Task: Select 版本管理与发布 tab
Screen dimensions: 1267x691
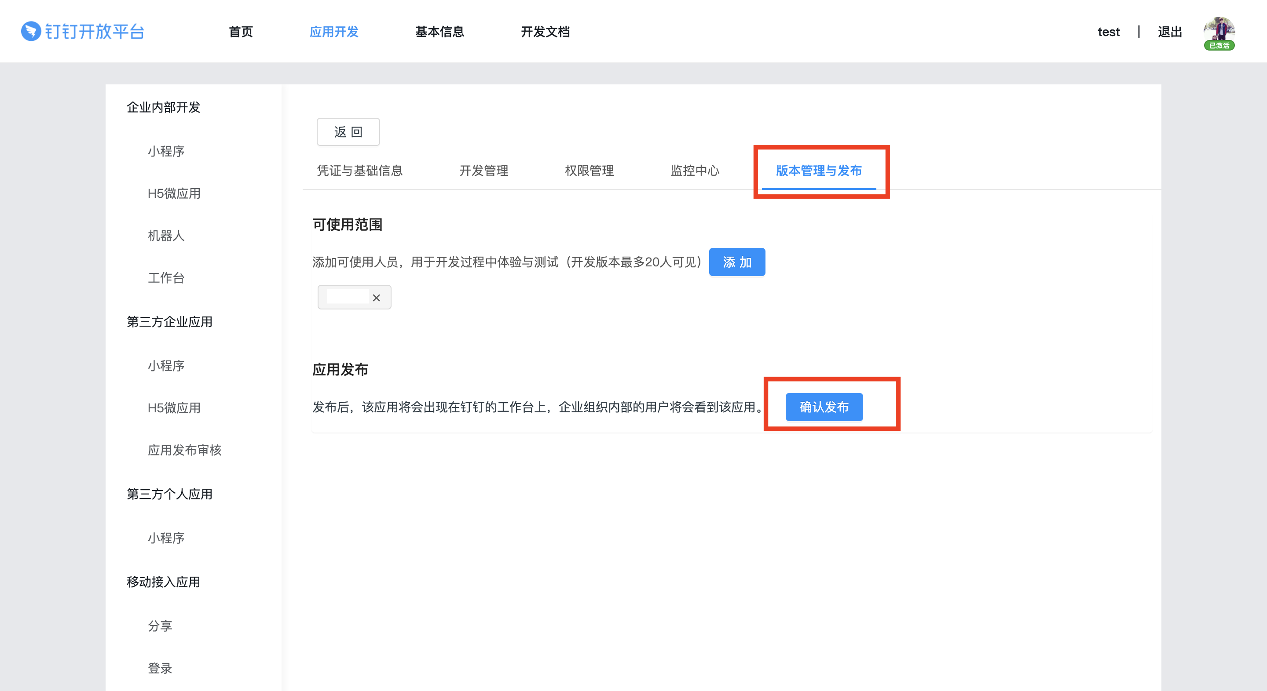Action: pyautogui.click(x=818, y=171)
